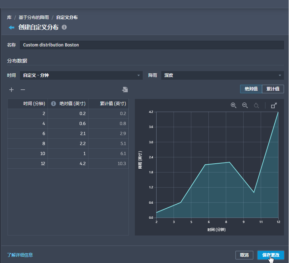The image size is (289, 263).
Task: Click the info icon beside 创建自定义分布
Action: pyautogui.click(x=64, y=27)
